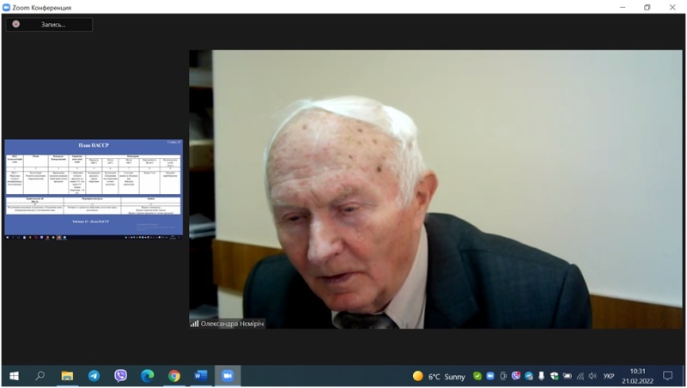Image resolution: width=687 pixels, height=388 pixels.
Task: Open Viber from the taskbar
Action: (x=120, y=376)
